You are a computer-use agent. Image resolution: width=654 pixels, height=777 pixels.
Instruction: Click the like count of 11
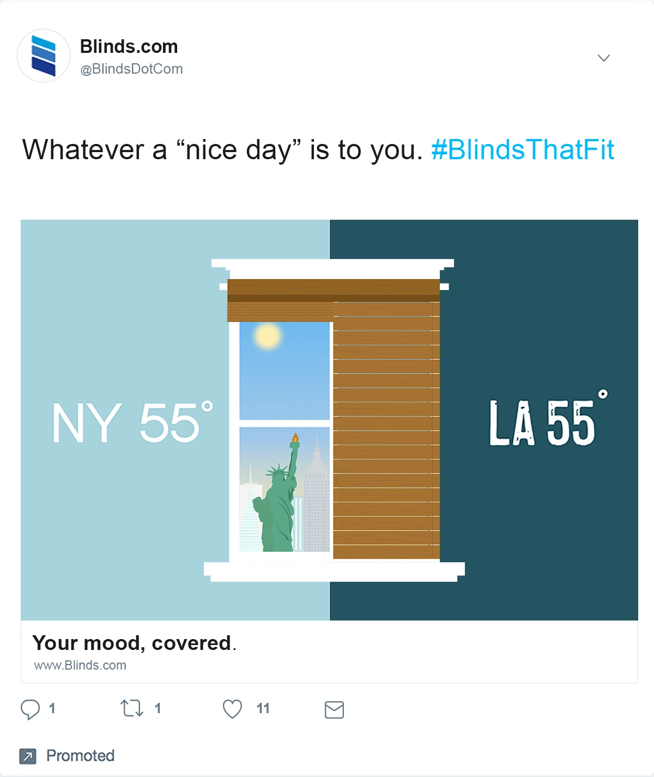(x=263, y=708)
